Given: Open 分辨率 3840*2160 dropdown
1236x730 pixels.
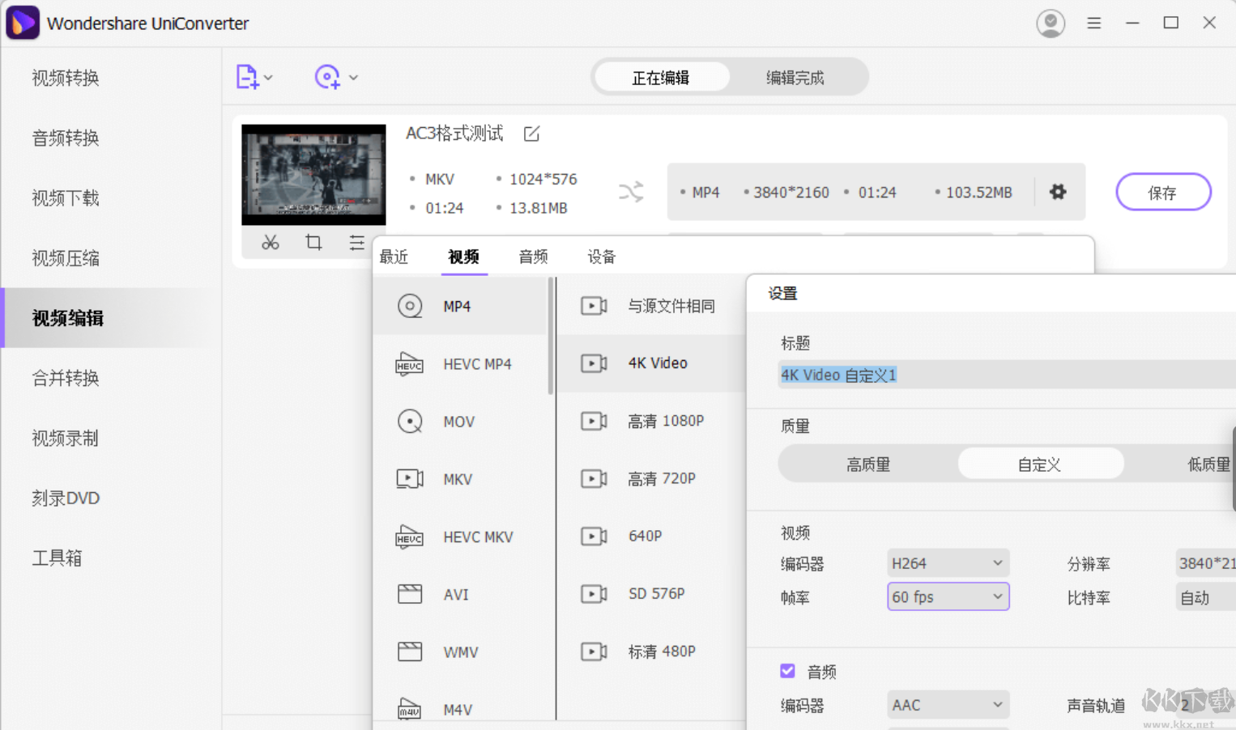Looking at the screenshot, I should pyautogui.click(x=1205, y=563).
